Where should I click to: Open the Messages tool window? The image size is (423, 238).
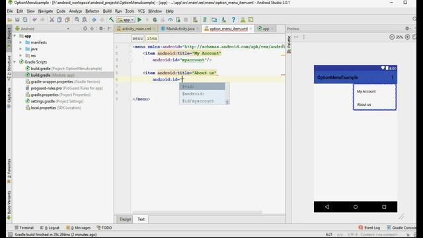79,227
